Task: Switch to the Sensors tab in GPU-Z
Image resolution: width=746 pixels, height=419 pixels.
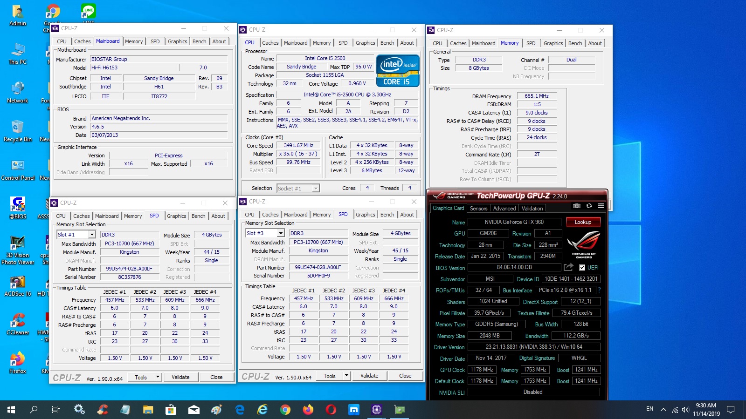Action: pyautogui.click(x=478, y=209)
